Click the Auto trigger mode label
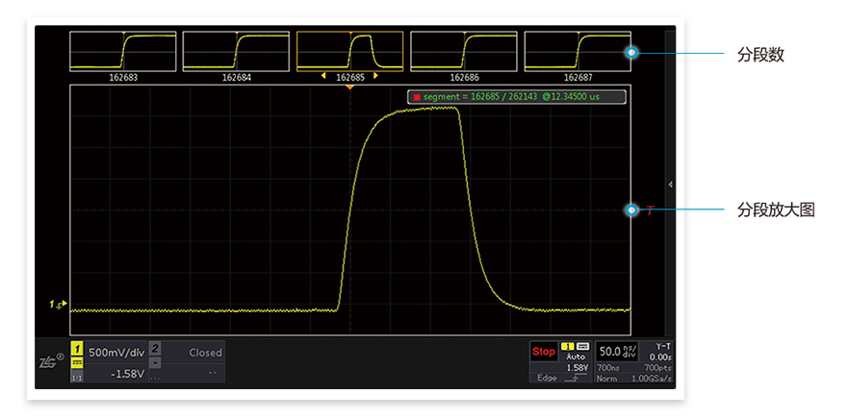 coord(576,357)
